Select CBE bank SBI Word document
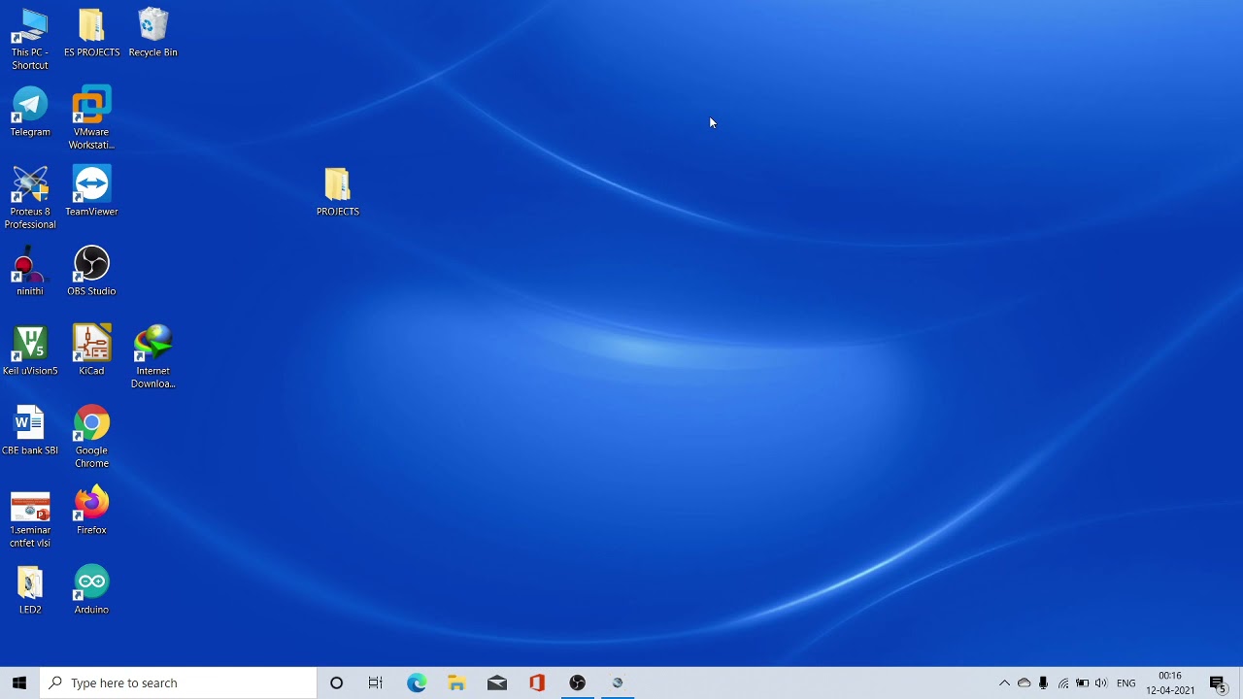The height and width of the screenshot is (699, 1243). point(30,431)
